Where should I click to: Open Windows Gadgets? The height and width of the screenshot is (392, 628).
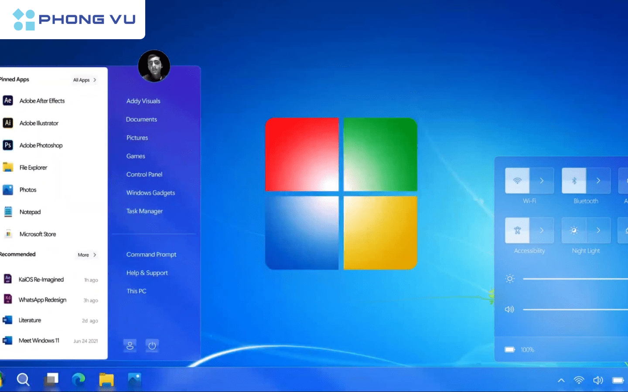(x=151, y=193)
